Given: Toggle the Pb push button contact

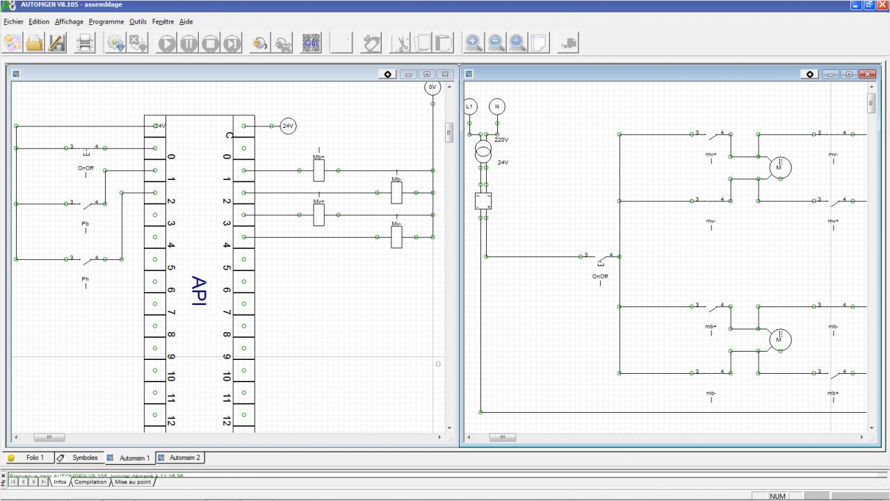Looking at the screenshot, I should 86,204.
